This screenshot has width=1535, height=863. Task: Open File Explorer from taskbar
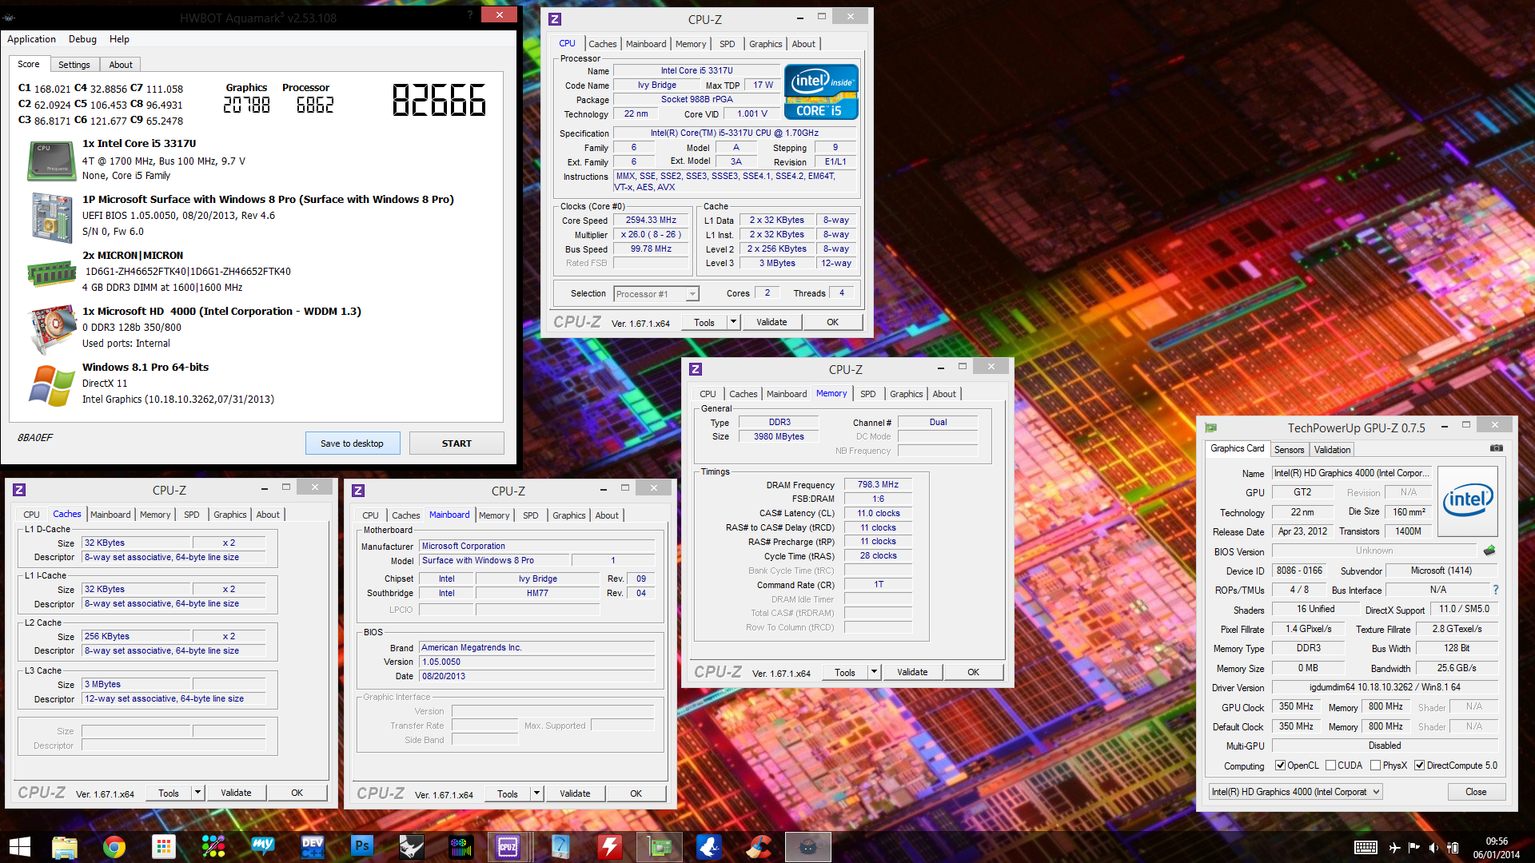(65, 847)
